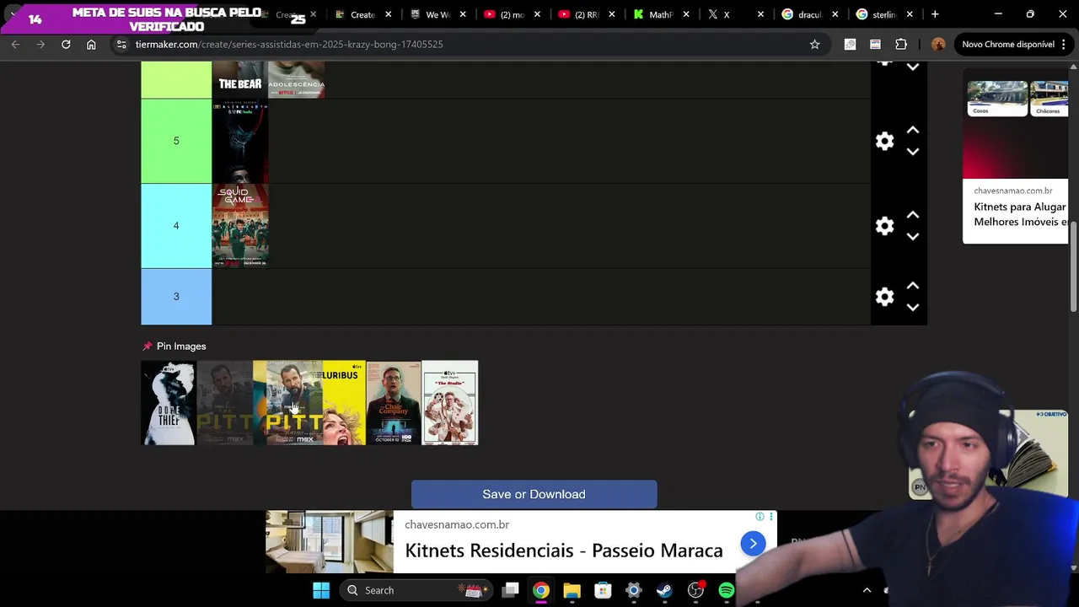
Task: Open the Kitnets Residenciais banner ad arrow
Action: tap(753, 544)
